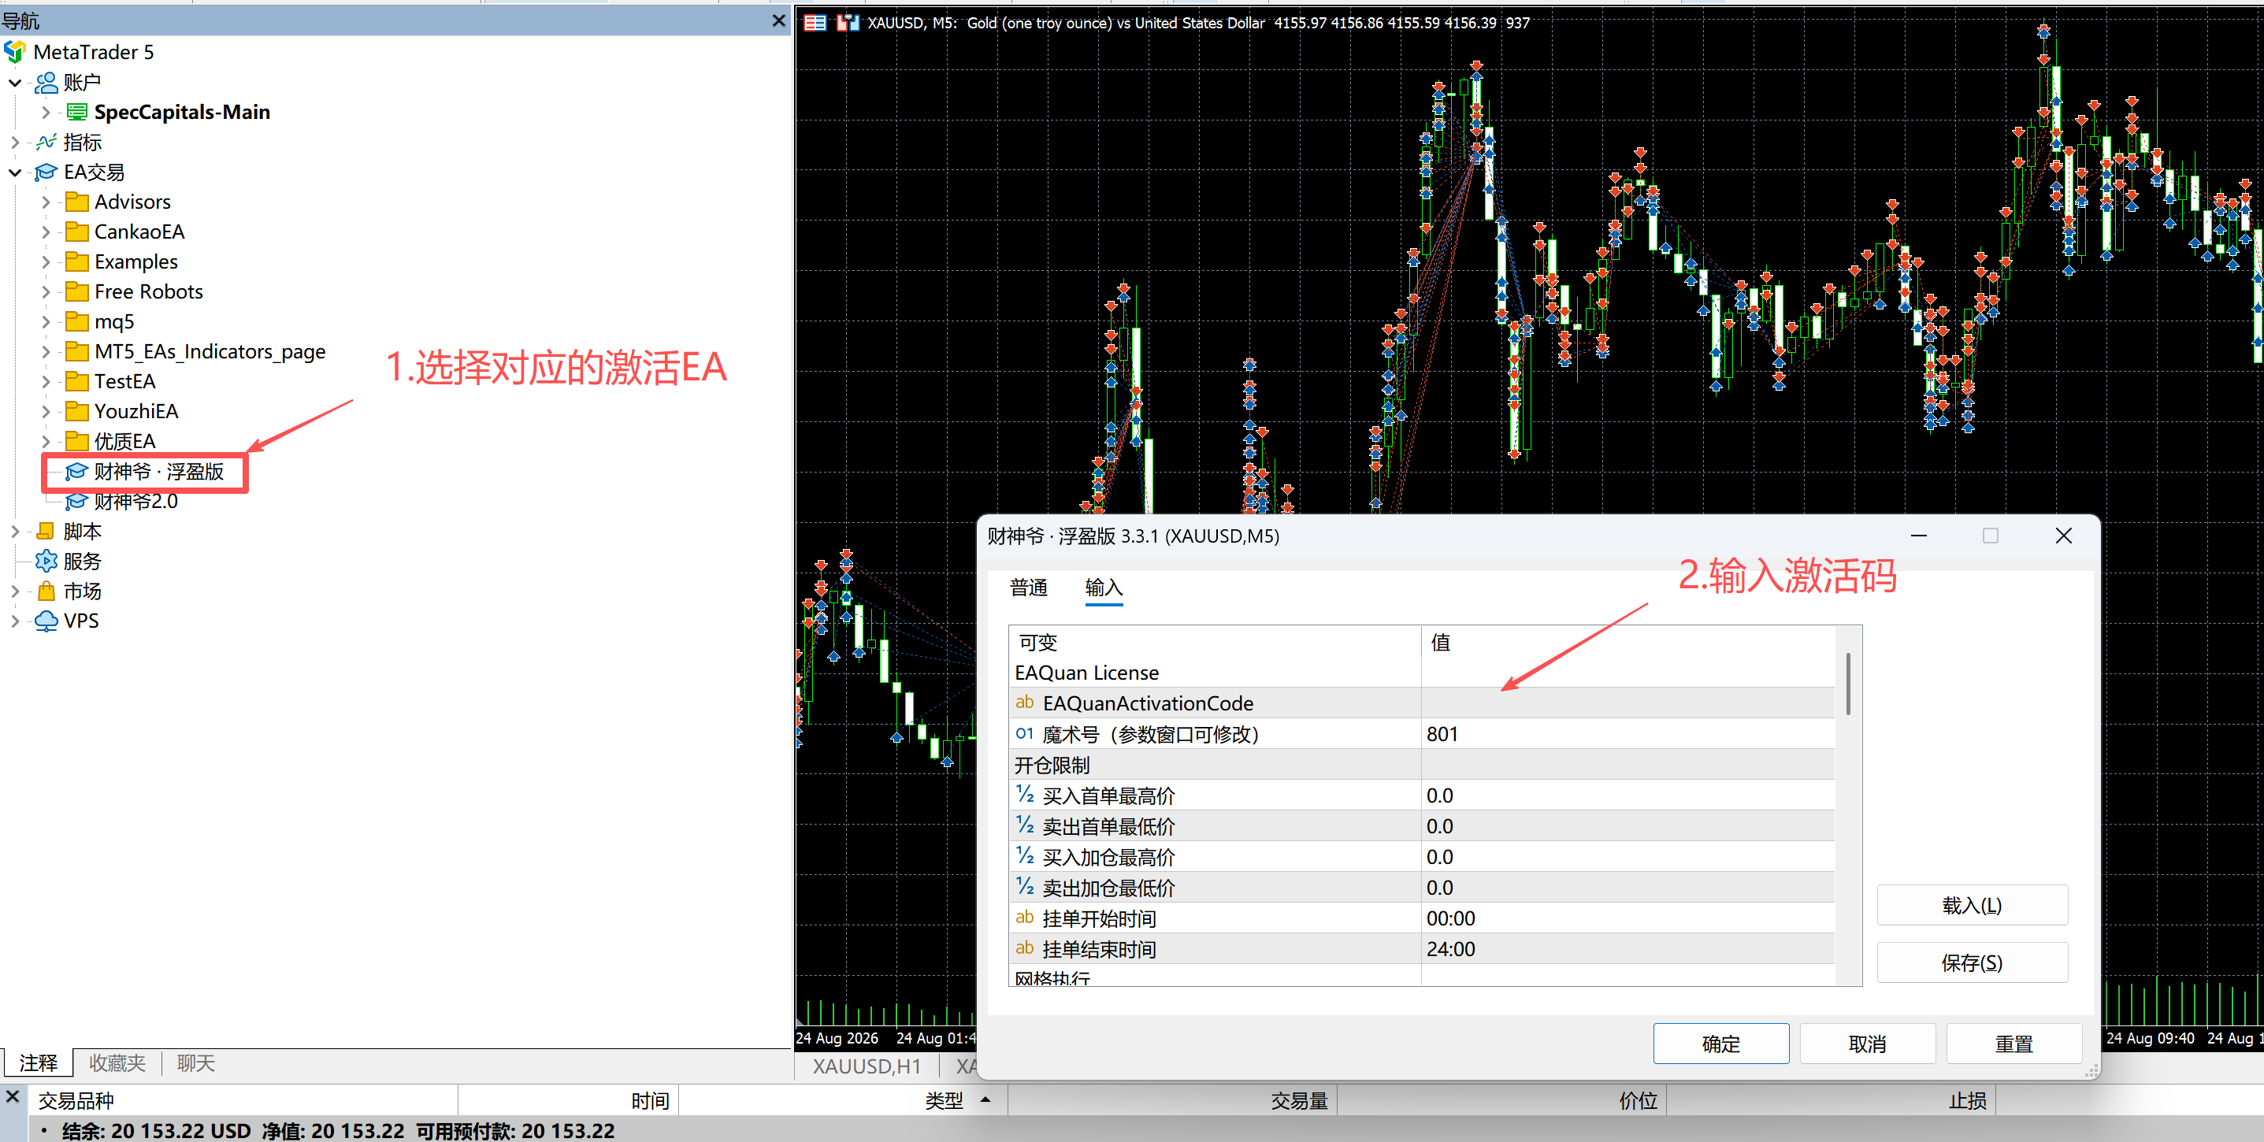Open the 注释 navigator tab
The image size is (2264, 1142).
click(x=38, y=1063)
